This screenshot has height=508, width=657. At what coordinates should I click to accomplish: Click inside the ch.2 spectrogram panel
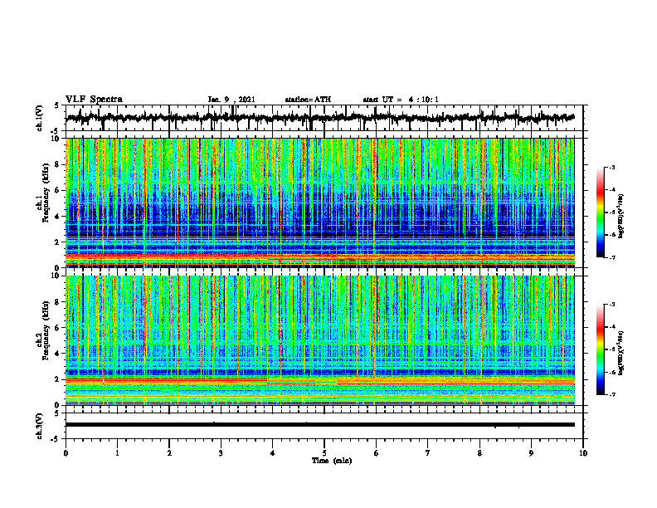pyautogui.click(x=320, y=340)
